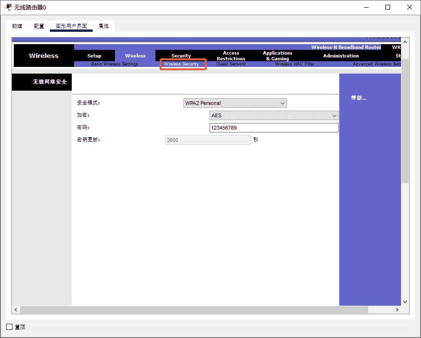Open the Security menu tab
Viewport: 421px width, 338px height.
[181, 56]
